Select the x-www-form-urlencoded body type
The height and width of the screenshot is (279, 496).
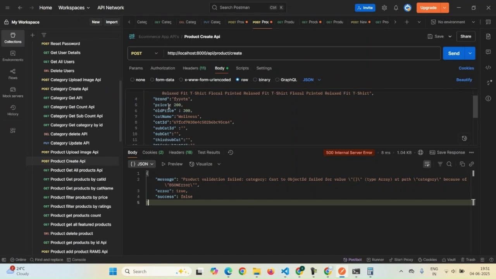point(205,80)
